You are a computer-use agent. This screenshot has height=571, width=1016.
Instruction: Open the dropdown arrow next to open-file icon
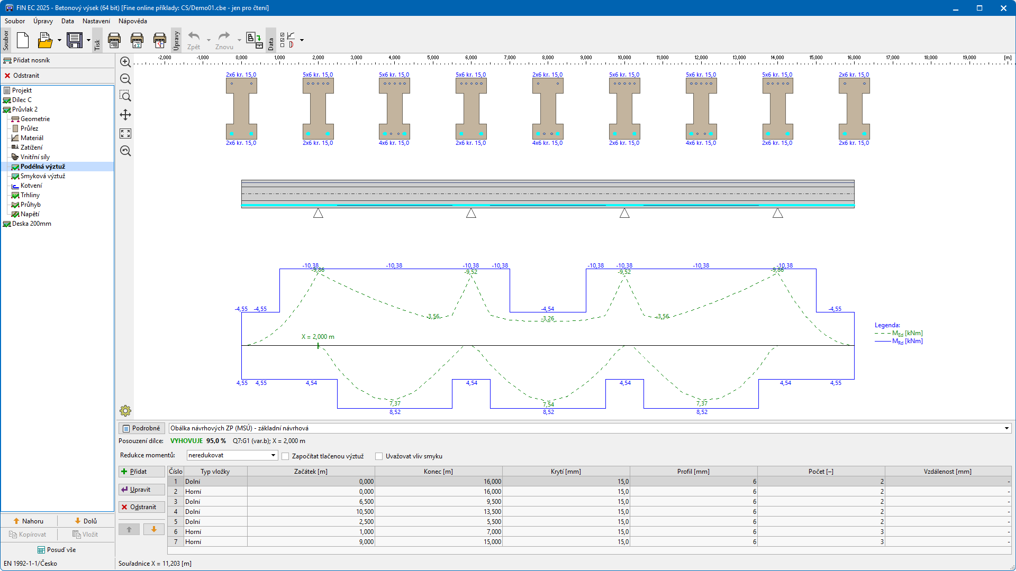click(x=59, y=40)
